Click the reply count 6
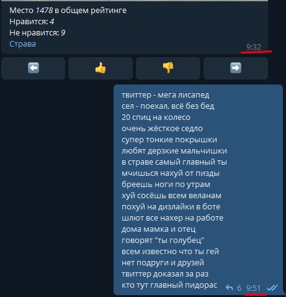Screen dimensions: 286x297 pos(239,288)
